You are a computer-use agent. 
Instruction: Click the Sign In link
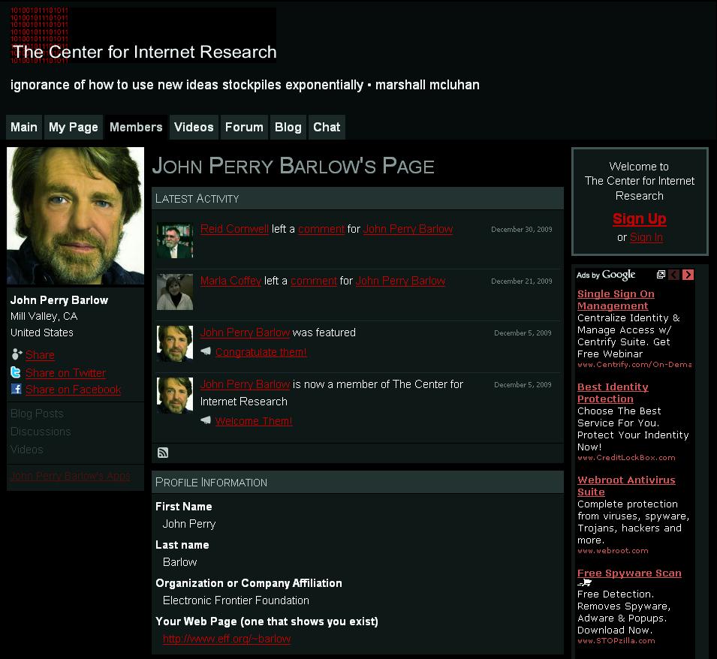646,237
